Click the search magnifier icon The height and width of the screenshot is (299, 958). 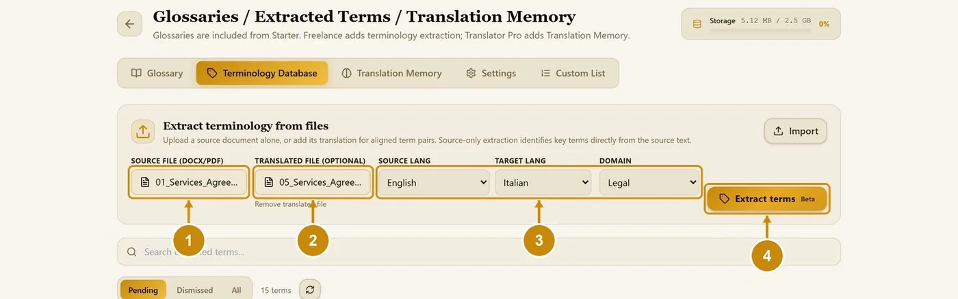click(x=132, y=252)
